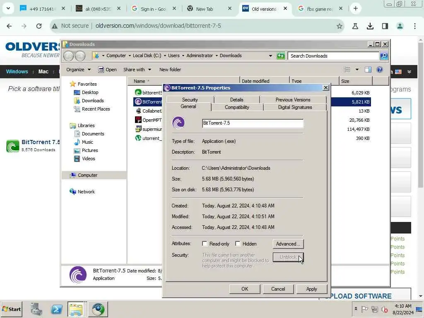Click the refresh icon beside address bar
Image resolution: width=424 pixels, height=318 pixels.
[281, 56]
